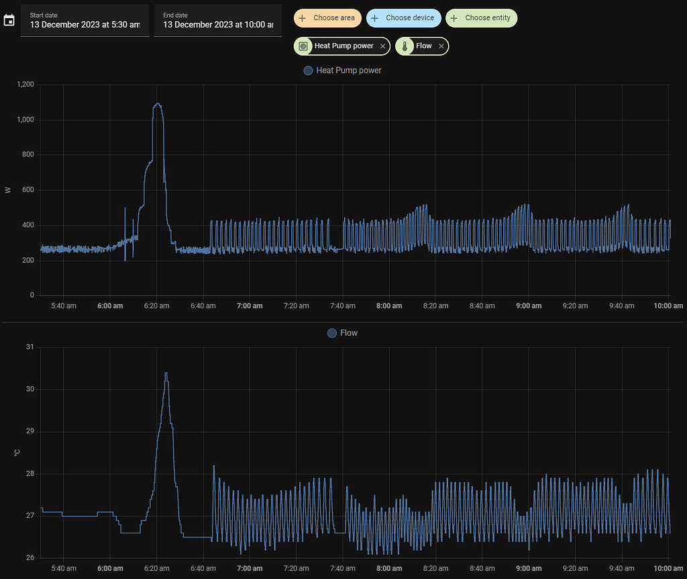Open the calendar date range picker icon

pos(9,20)
